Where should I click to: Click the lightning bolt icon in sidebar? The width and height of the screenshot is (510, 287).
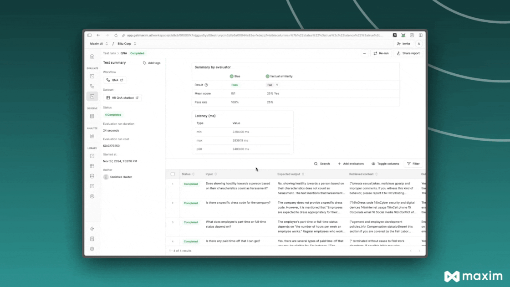click(x=92, y=229)
